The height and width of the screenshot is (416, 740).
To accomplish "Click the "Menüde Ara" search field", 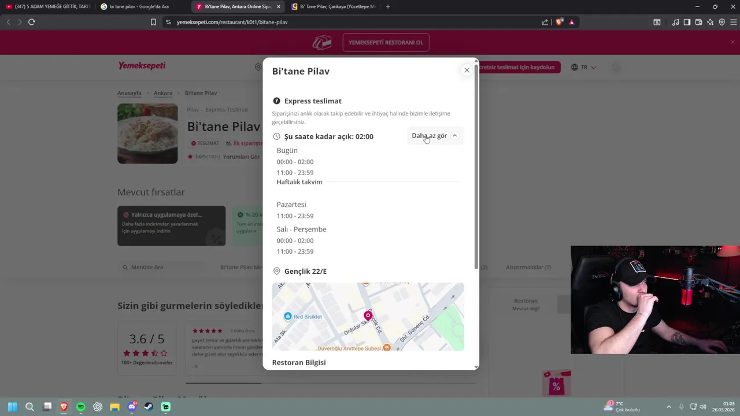I will coord(163,267).
